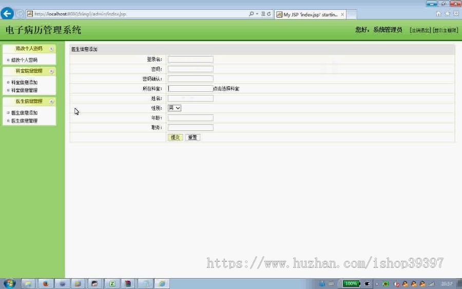The height and width of the screenshot is (289, 462).
Task: Open a new browser tab
Action: pos(352,14)
